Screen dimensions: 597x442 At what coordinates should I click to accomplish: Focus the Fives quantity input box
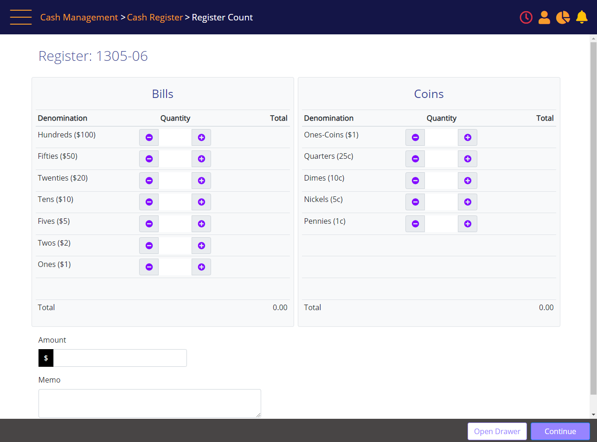[175, 224]
